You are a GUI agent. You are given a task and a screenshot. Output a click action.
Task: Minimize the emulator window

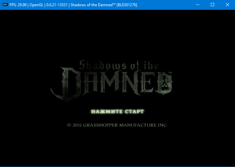(198, 5)
